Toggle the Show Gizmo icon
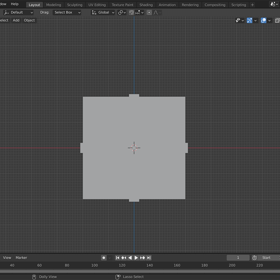 click(x=249, y=20)
